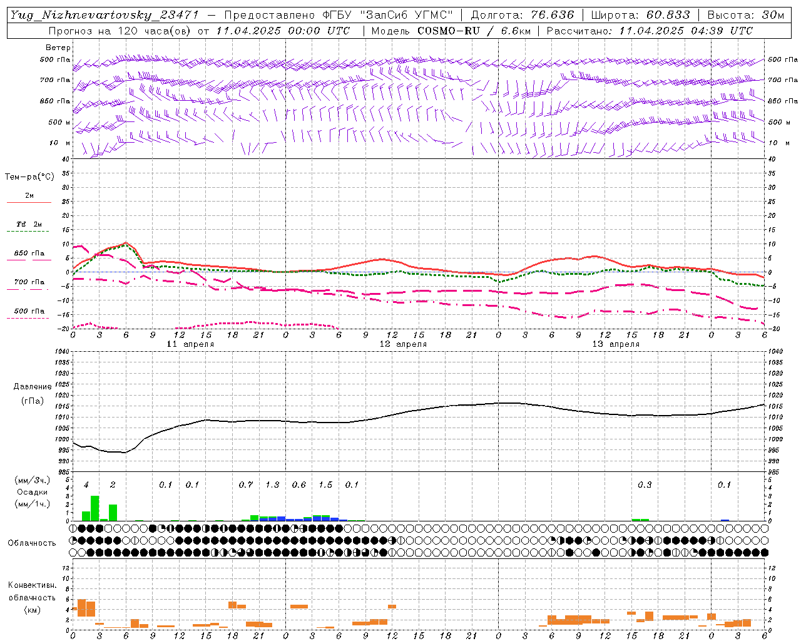Viewport: 801px width, 641px height.
Task: Click the Облачность cloud cover label
Action: point(32,543)
